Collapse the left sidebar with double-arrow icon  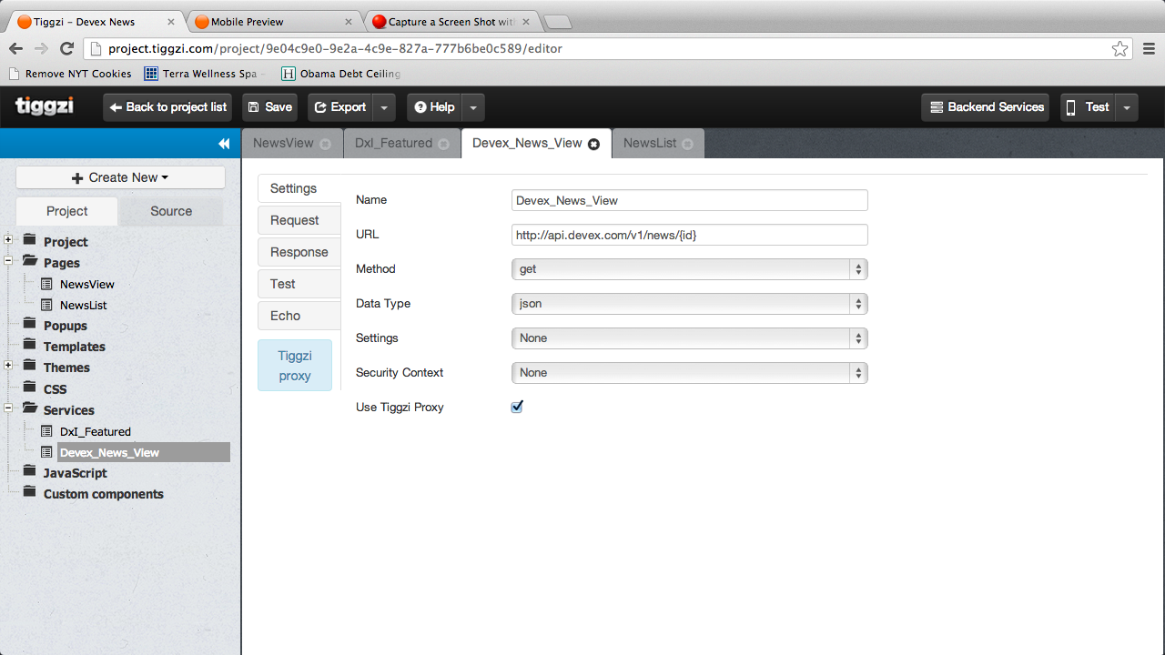[x=224, y=144]
